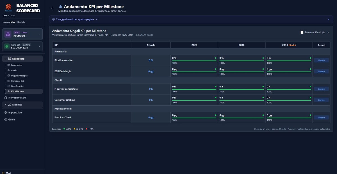Click the 2029 progress bar for EBITDA Margin
The width and height of the screenshot is (337, 174).
point(194,72)
